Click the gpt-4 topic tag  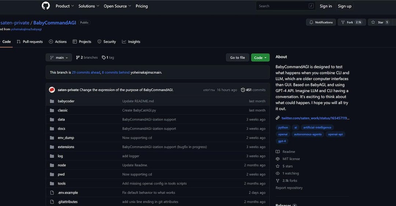point(282,141)
